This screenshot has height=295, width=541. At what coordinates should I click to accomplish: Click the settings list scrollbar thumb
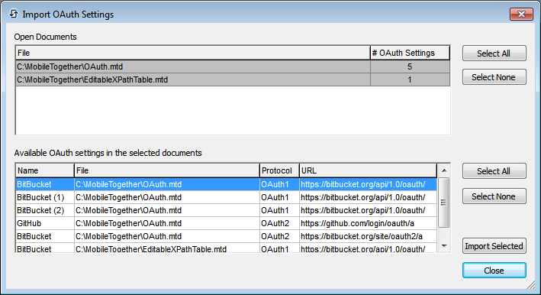(444, 203)
